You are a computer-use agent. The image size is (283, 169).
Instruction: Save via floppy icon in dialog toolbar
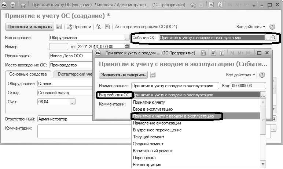point(153,75)
